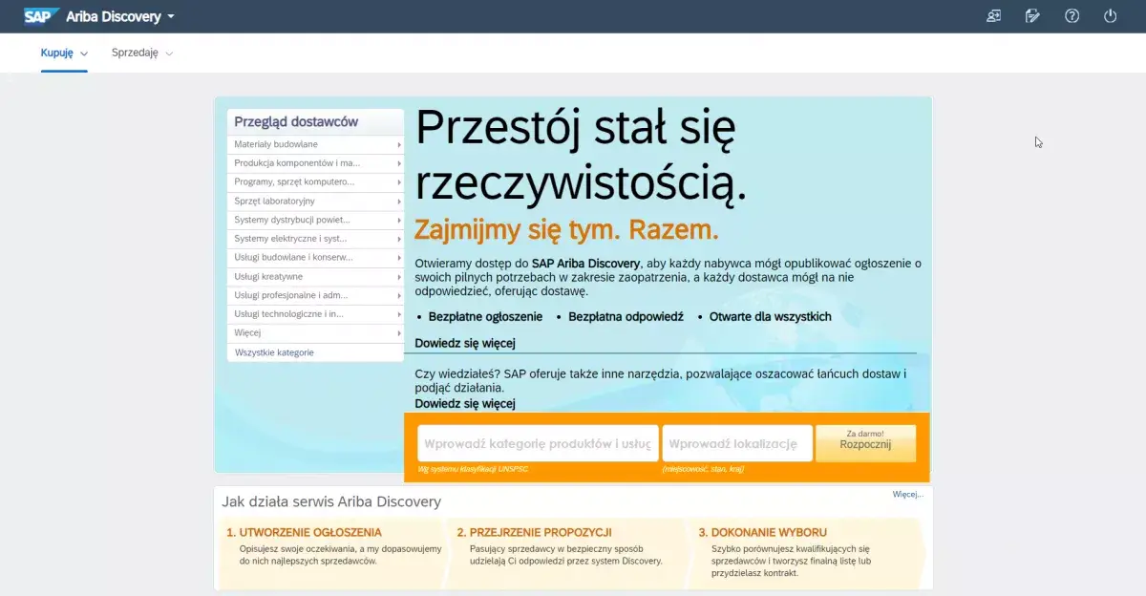Focus the product and service category field
This screenshot has width=1146, height=596.
coord(538,443)
